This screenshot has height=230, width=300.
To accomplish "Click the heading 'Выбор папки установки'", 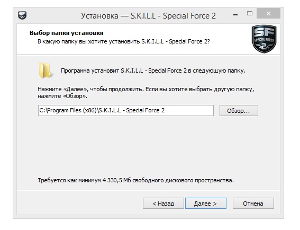I will 66,33.
